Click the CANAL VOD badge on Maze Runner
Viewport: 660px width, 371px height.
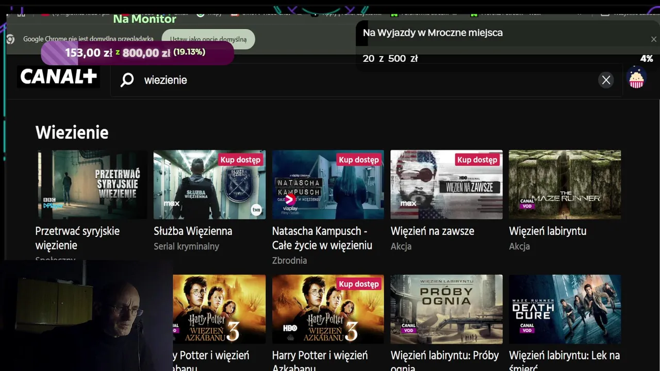[527, 204]
